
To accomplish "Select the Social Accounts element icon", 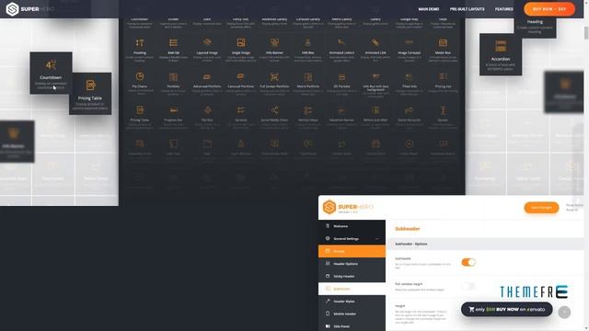I will click(409, 110).
